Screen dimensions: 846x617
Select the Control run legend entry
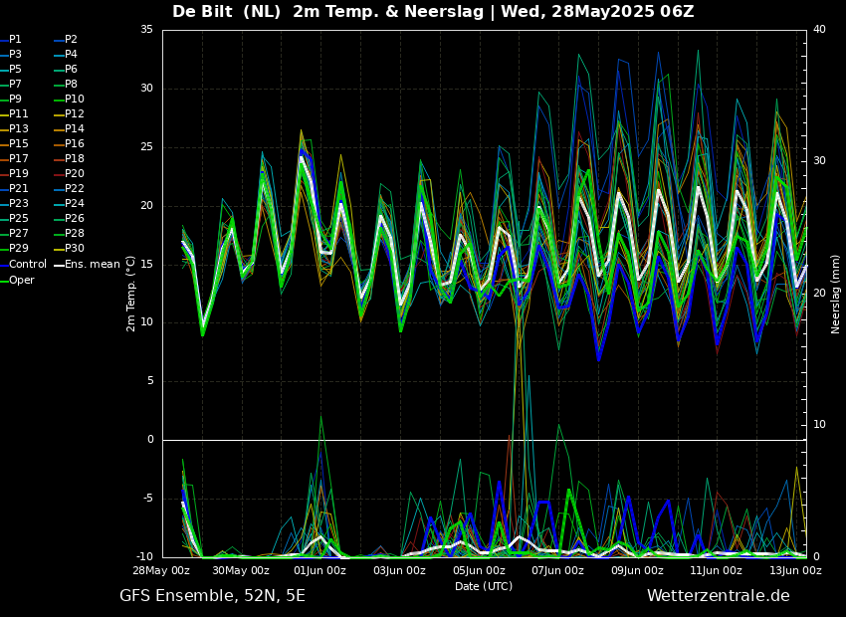coord(28,265)
